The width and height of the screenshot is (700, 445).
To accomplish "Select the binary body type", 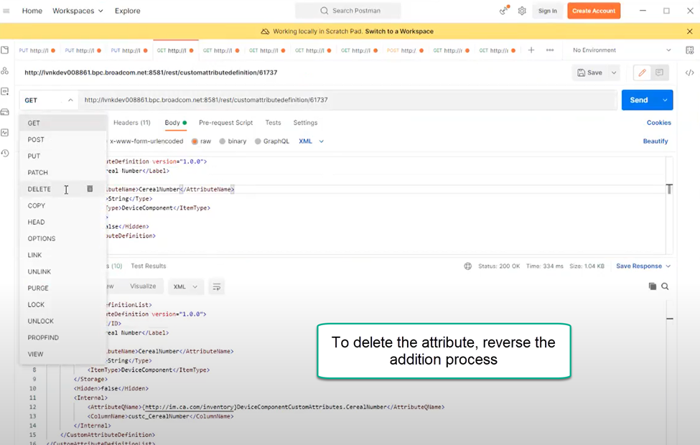I will [x=233, y=141].
